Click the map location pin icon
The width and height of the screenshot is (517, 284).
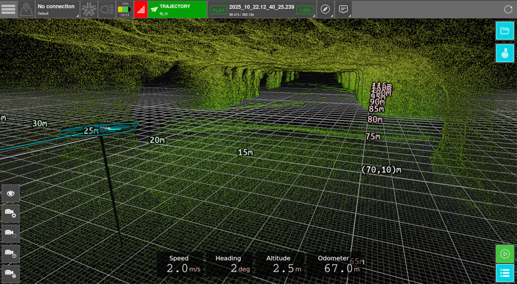click(26, 9)
